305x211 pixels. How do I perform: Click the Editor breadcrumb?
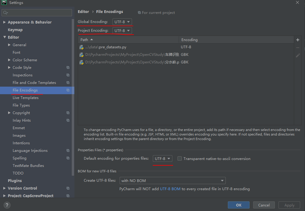coord(83,12)
